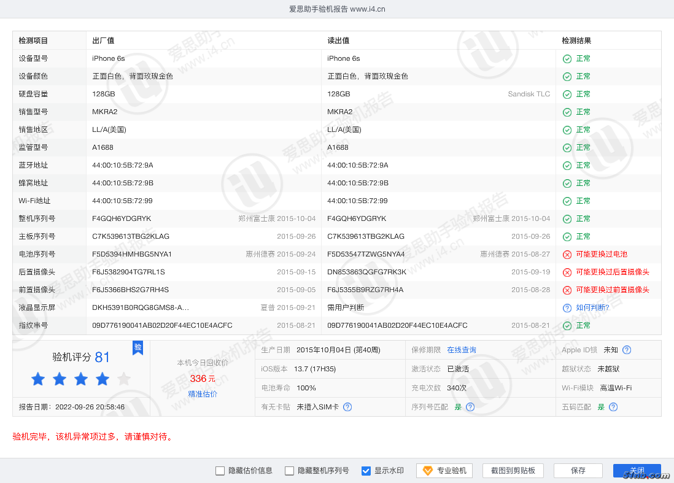Uncheck 显示水印 checkbox
The height and width of the screenshot is (483, 674).
[x=366, y=471]
